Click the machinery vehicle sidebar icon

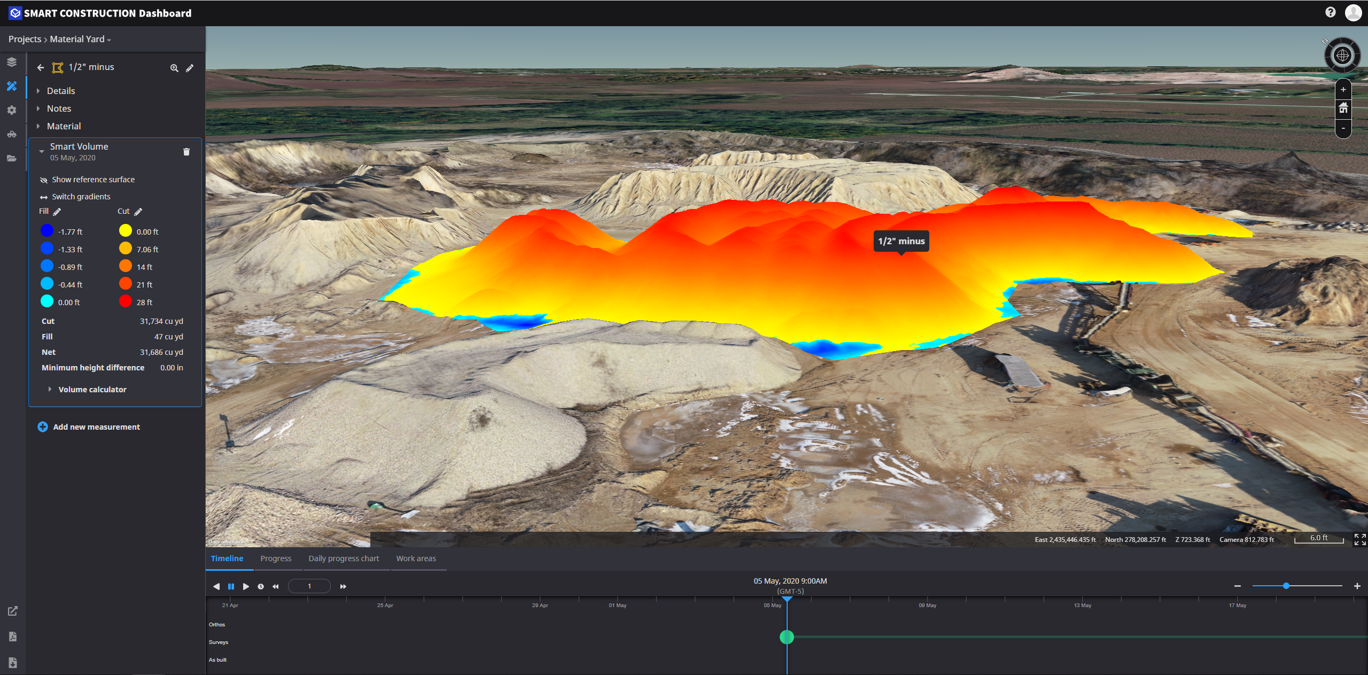[x=12, y=134]
